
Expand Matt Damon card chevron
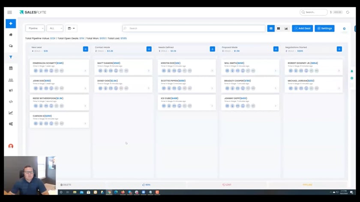[149, 71]
